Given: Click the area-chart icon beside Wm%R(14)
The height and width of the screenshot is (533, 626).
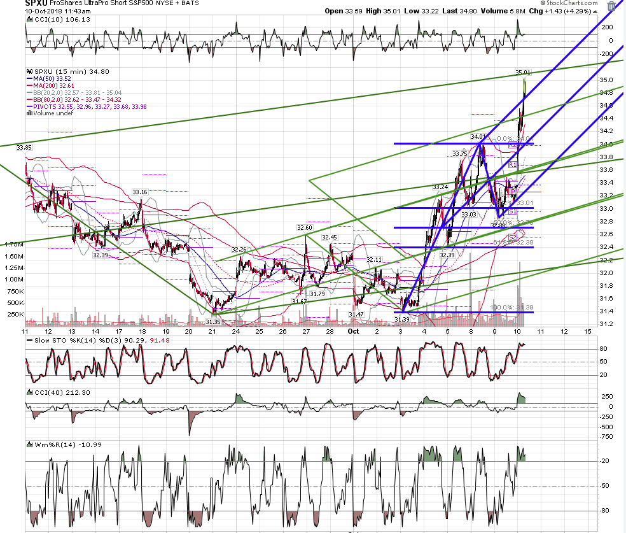Looking at the screenshot, I should point(29,444).
